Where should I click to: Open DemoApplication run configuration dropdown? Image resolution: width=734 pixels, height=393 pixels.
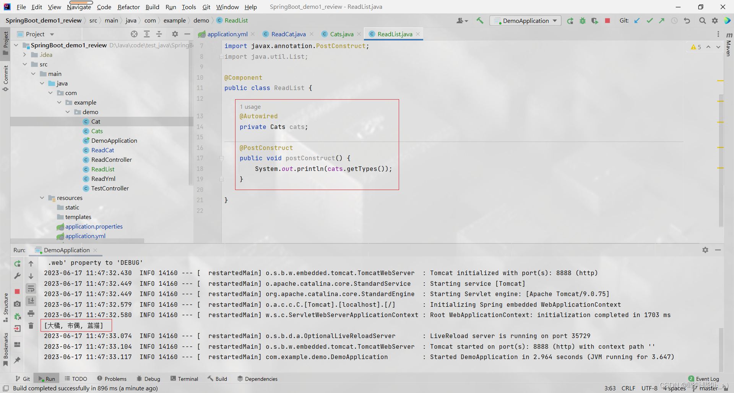click(x=525, y=21)
